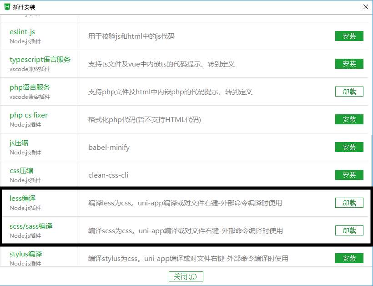Click Node.js插件 label under less编译
Viewport: 373px width, 286px height.
point(25,208)
